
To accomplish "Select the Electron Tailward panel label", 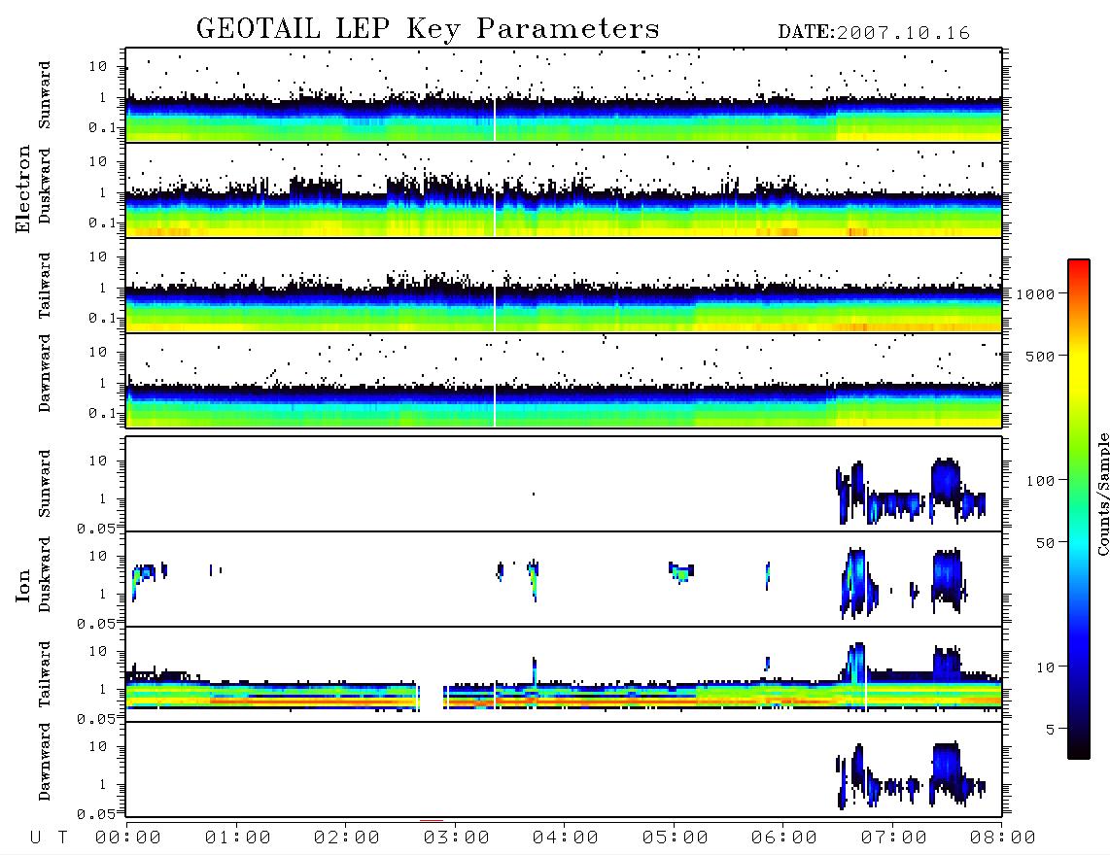I will point(45,286).
